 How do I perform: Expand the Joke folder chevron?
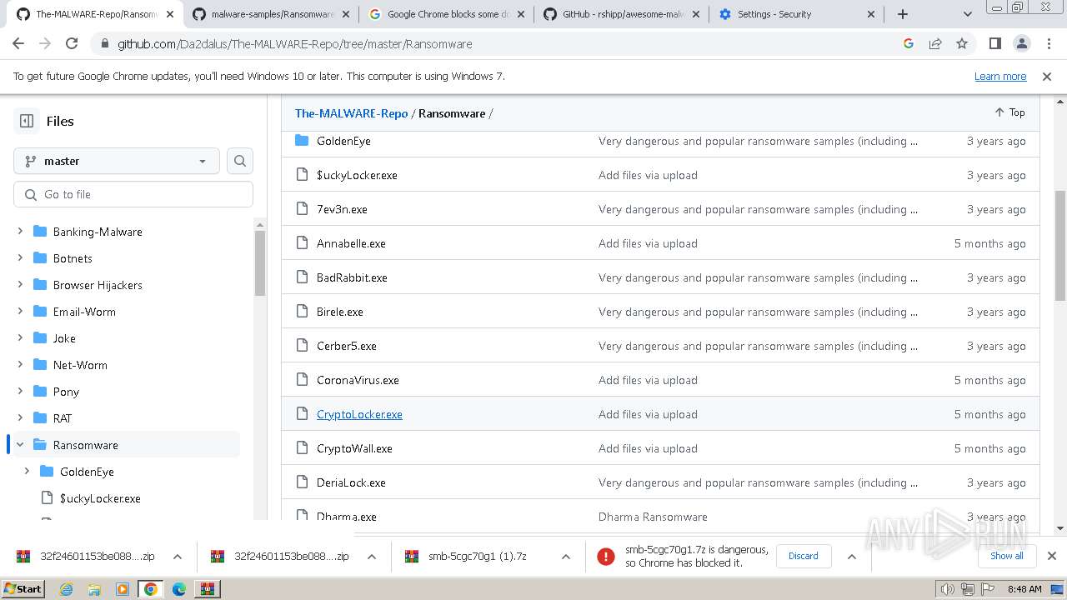point(20,338)
